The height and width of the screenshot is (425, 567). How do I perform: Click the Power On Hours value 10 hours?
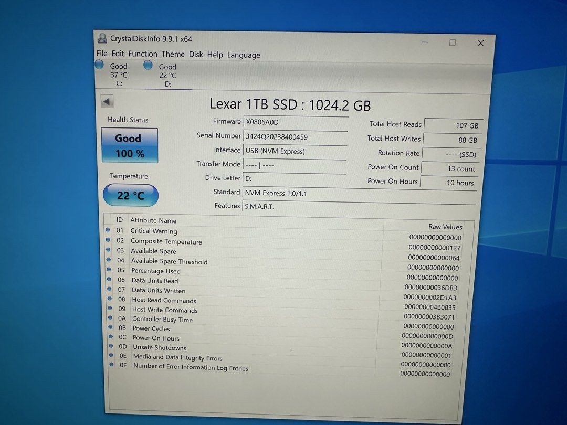[x=449, y=183]
